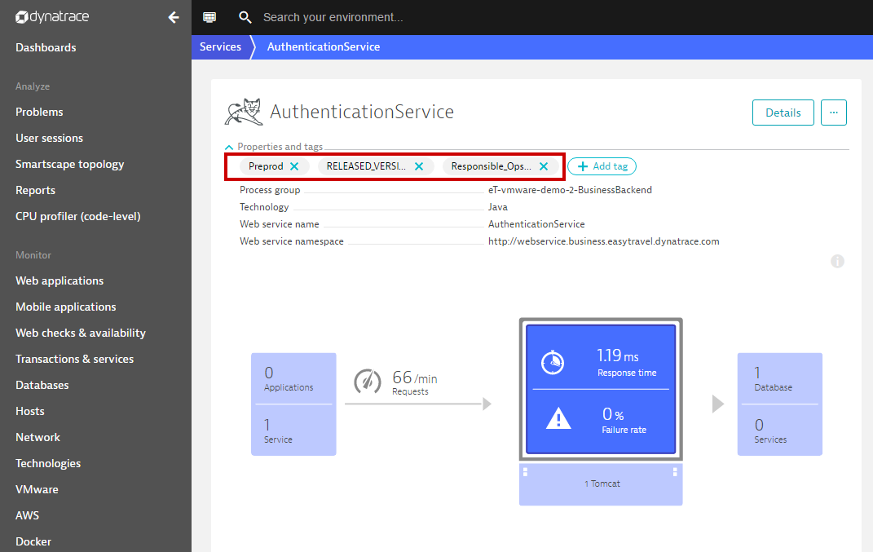The height and width of the screenshot is (552, 873).
Task: Click the Java technology value
Action: 498,207
